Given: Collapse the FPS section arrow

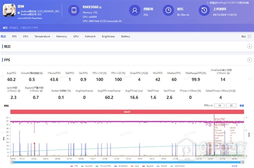Looking at the screenshot, I should [249, 60].
